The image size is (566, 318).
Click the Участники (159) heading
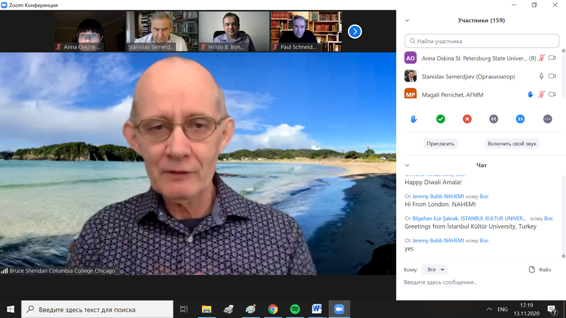point(481,21)
